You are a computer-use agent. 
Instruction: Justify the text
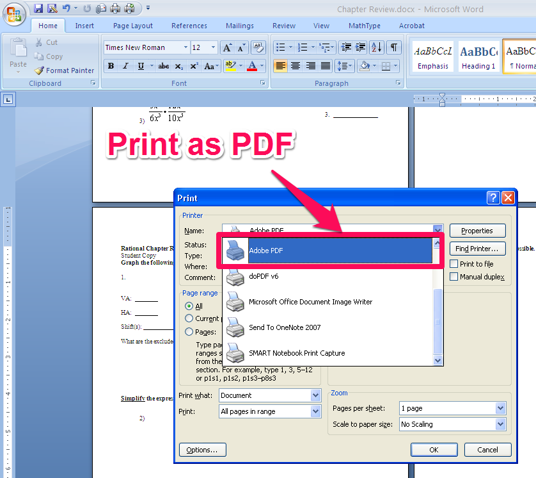click(x=326, y=65)
